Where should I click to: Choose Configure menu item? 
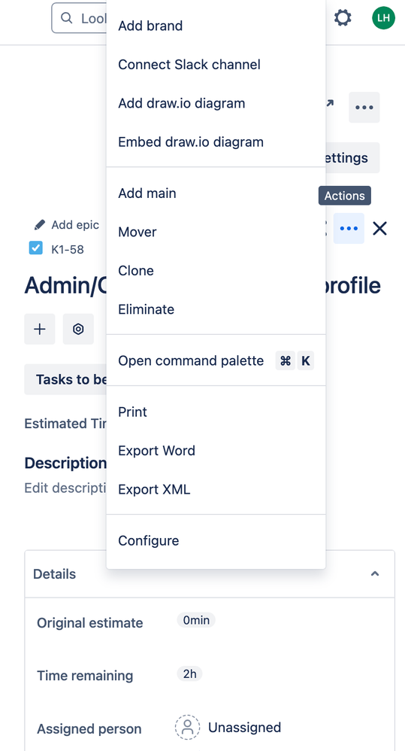(x=216, y=541)
